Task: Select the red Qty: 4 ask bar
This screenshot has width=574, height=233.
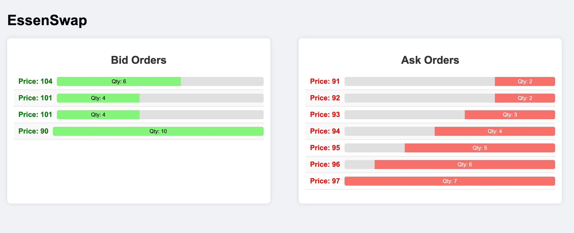Action: click(x=495, y=131)
